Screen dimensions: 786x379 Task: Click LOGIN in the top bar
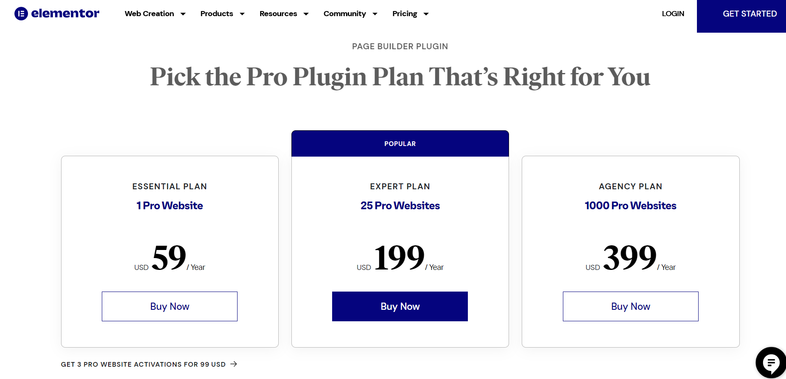click(673, 14)
